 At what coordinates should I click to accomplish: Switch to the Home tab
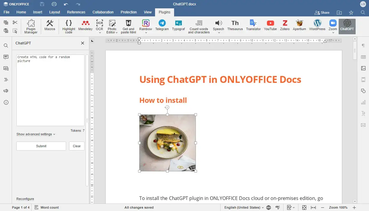[21, 12]
